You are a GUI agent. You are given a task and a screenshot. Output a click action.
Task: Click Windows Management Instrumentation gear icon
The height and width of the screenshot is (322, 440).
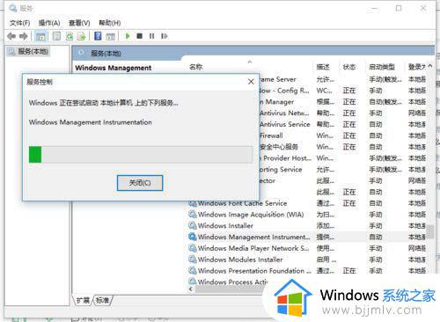193,237
